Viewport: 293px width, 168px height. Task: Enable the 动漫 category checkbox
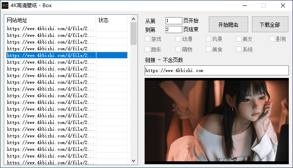click(178, 39)
